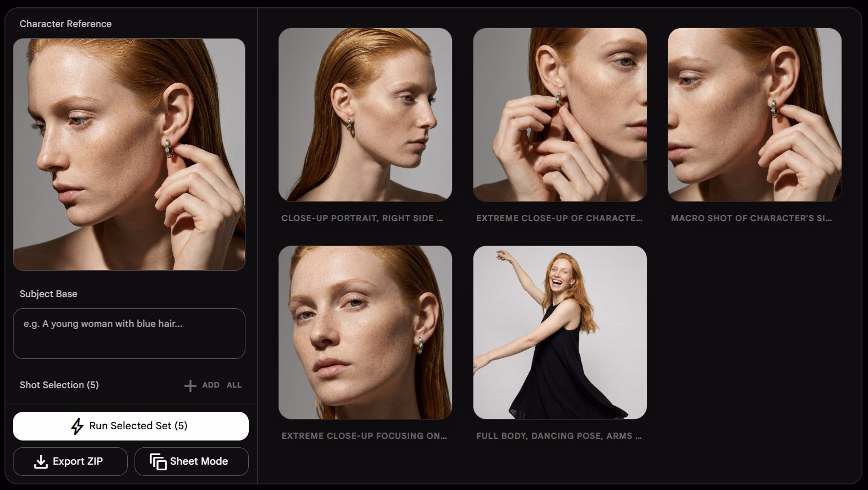Click the 'Subject Base' label
868x490 pixels.
(48, 294)
